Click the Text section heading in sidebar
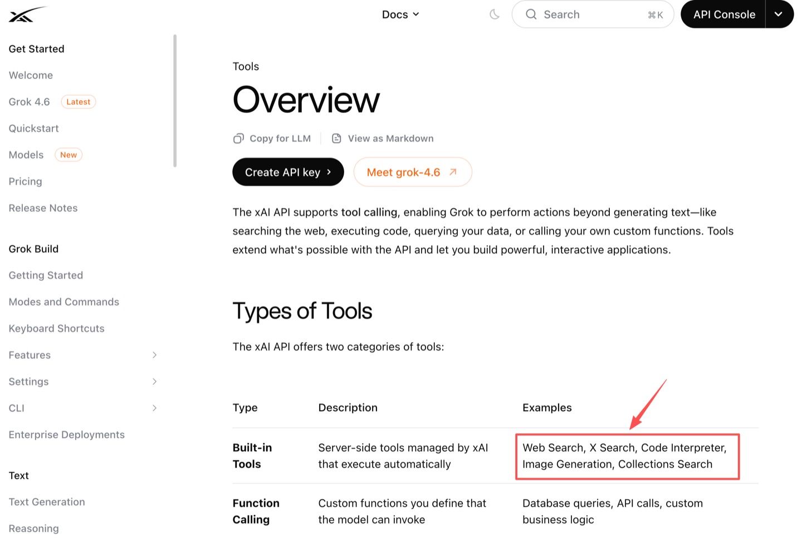The width and height of the screenshot is (802, 544). tap(18, 476)
